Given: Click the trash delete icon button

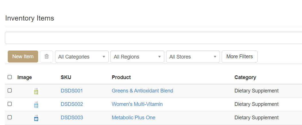Looking at the screenshot, I should point(46,57).
